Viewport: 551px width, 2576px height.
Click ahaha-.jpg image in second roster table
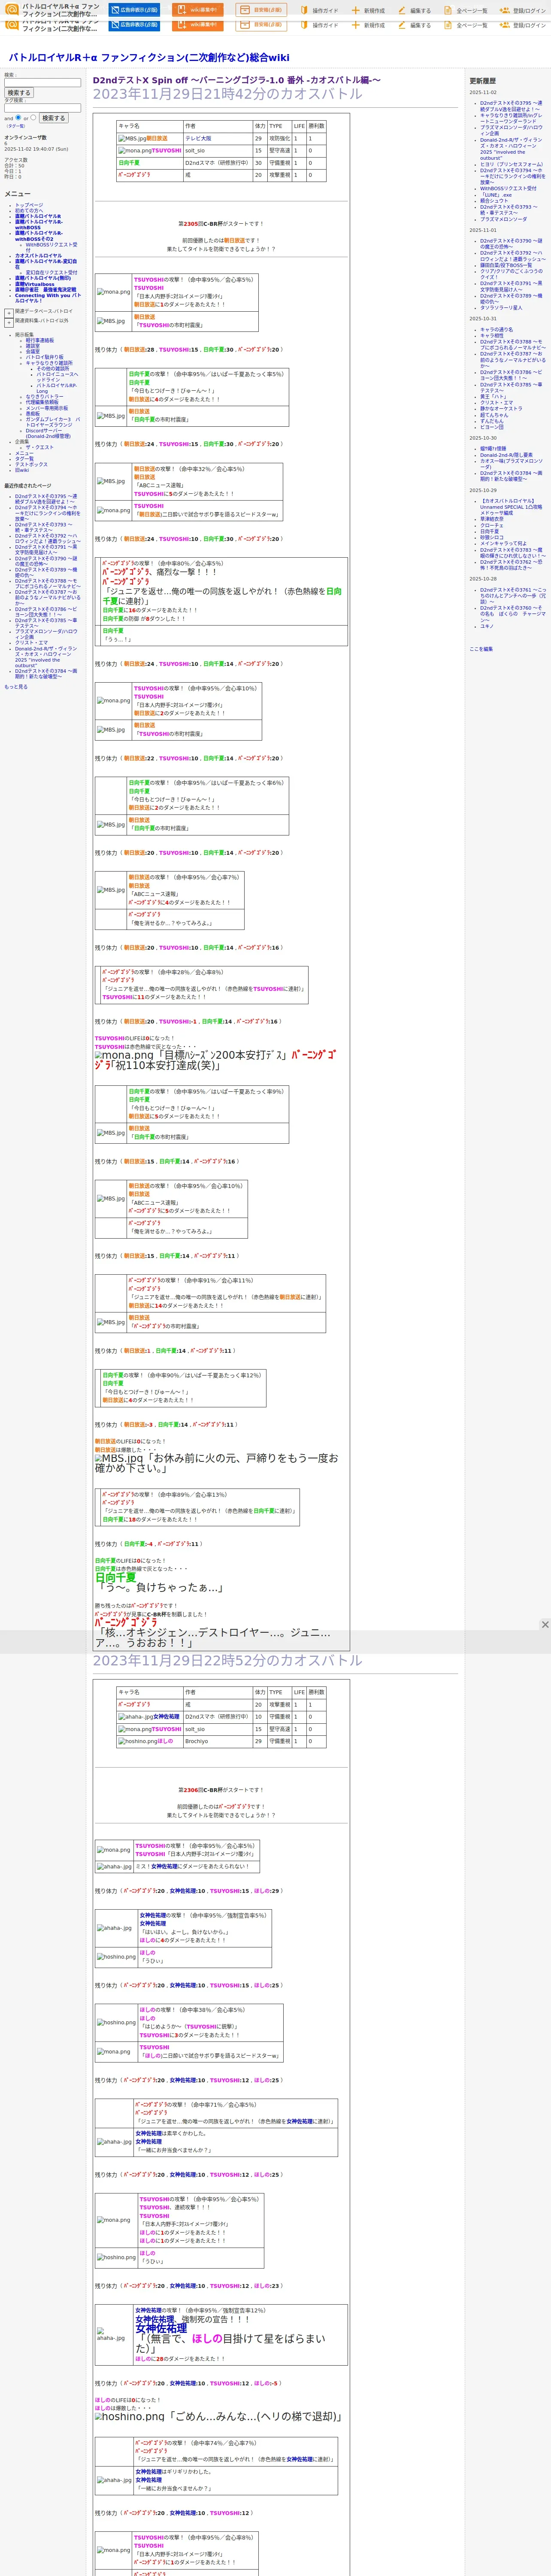click(135, 1717)
